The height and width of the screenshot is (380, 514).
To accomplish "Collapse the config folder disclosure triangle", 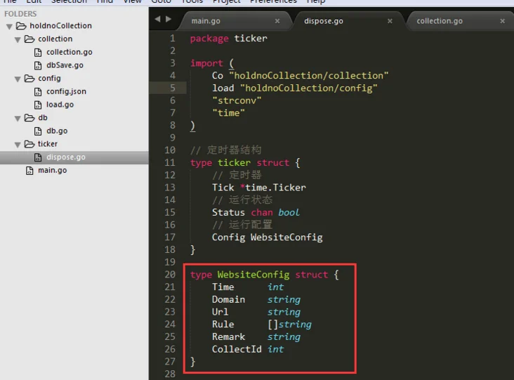I will (18, 79).
